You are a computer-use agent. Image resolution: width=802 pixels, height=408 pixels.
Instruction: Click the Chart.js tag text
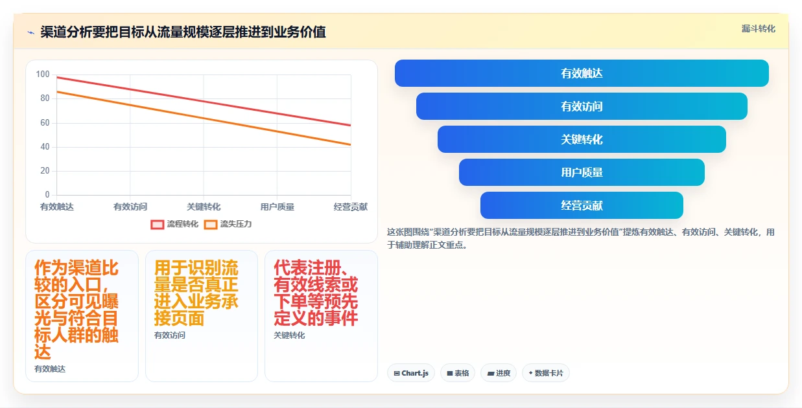coord(415,374)
